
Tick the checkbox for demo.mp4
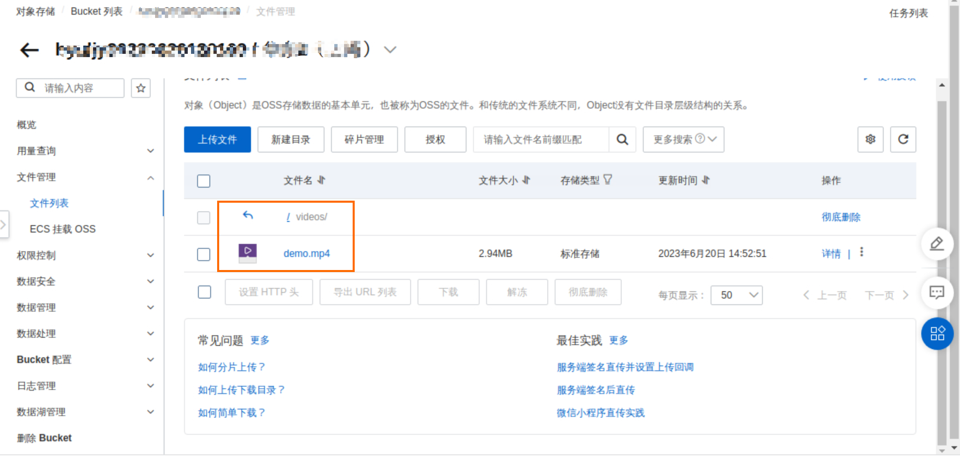pyautogui.click(x=203, y=254)
